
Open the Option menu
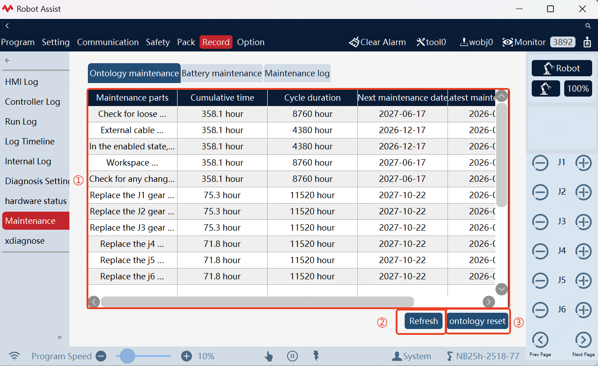tap(251, 42)
